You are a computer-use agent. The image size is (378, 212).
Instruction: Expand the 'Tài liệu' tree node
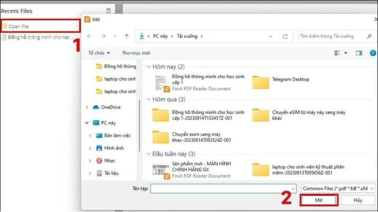tap(90, 173)
